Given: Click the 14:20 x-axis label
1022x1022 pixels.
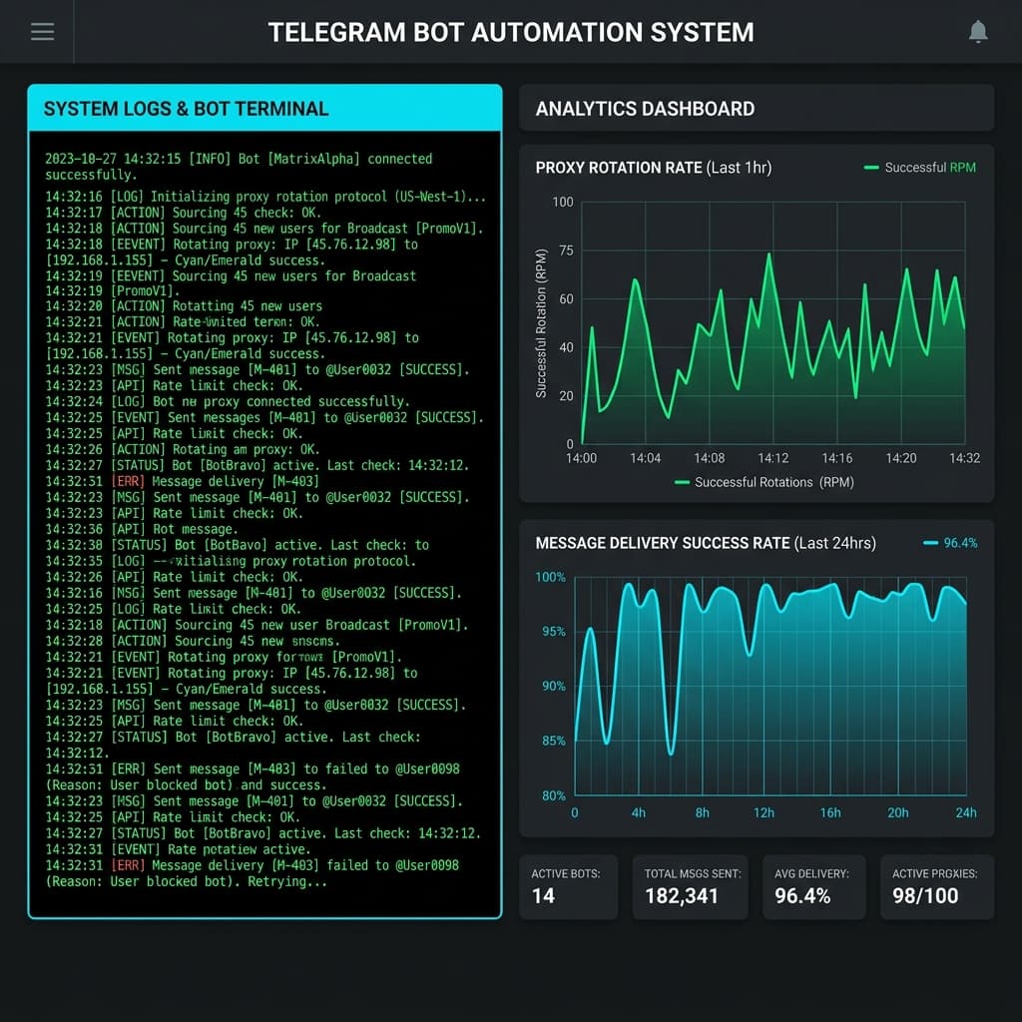Looking at the screenshot, I should [x=901, y=458].
